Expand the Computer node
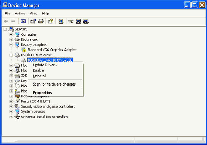 (x=11, y=35)
